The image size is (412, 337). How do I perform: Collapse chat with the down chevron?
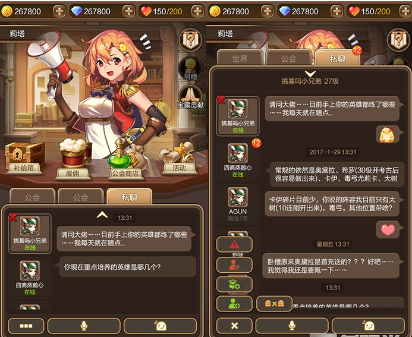[310, 73]
